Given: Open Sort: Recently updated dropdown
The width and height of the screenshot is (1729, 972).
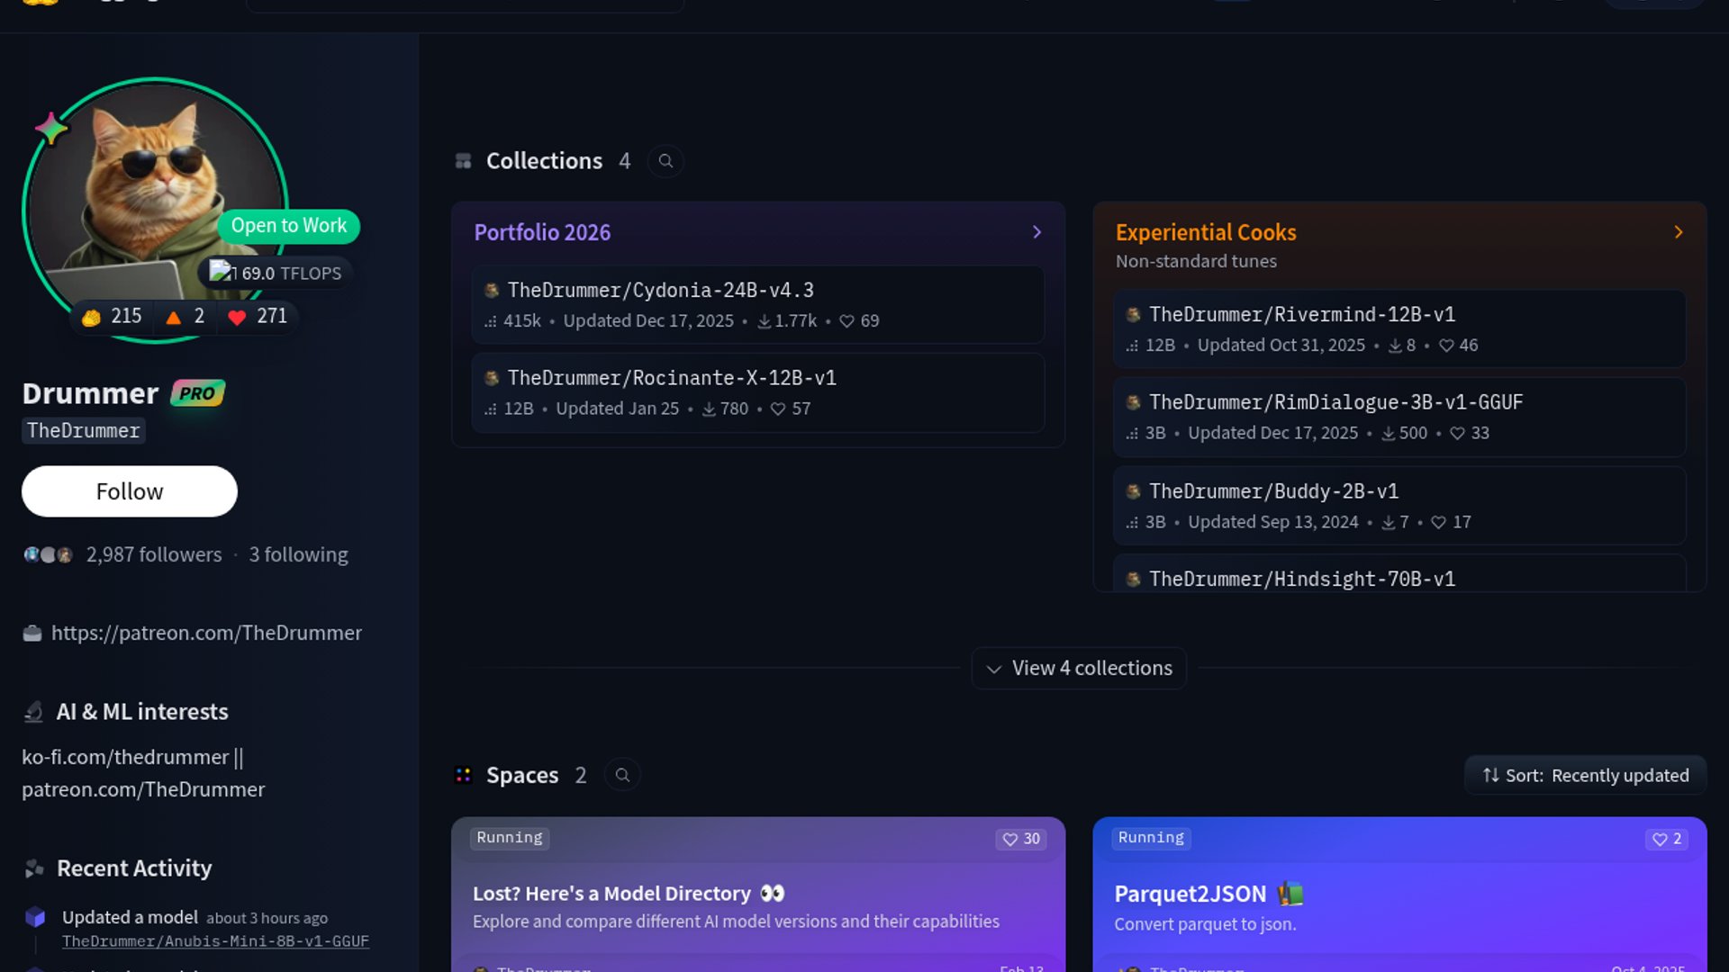Looking at the screenshot, I should coord(1586,775).
